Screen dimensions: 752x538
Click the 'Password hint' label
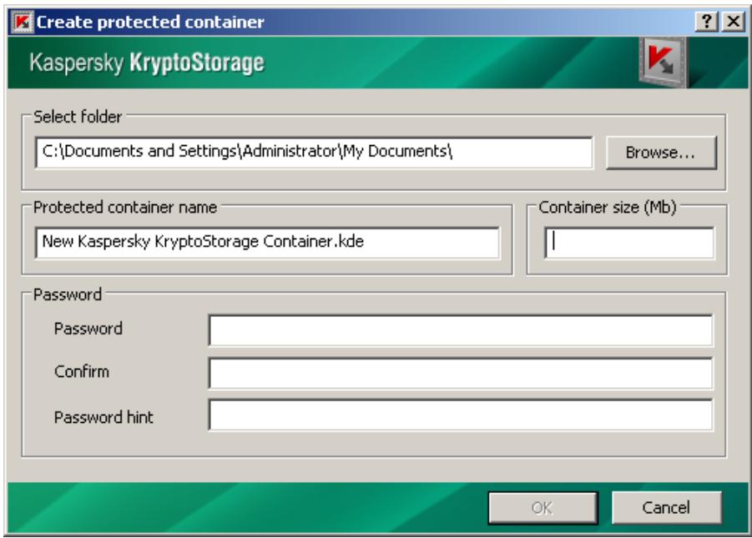point(103,417)
